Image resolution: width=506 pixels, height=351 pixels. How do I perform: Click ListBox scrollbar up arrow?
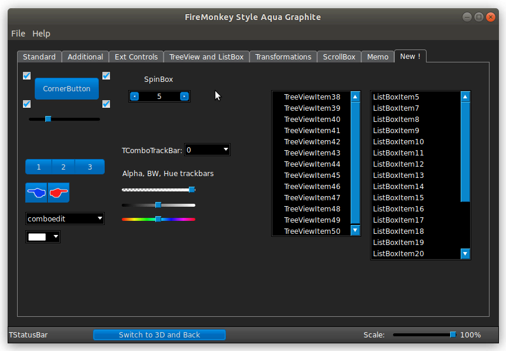[465, 97]
